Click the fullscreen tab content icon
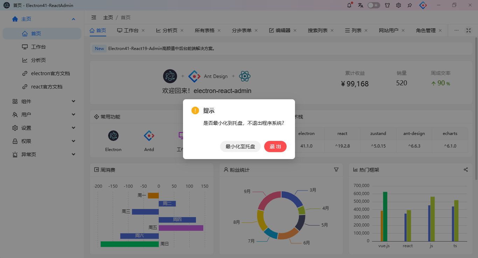This screenshot has height=258, width=478. click(469, 30)
